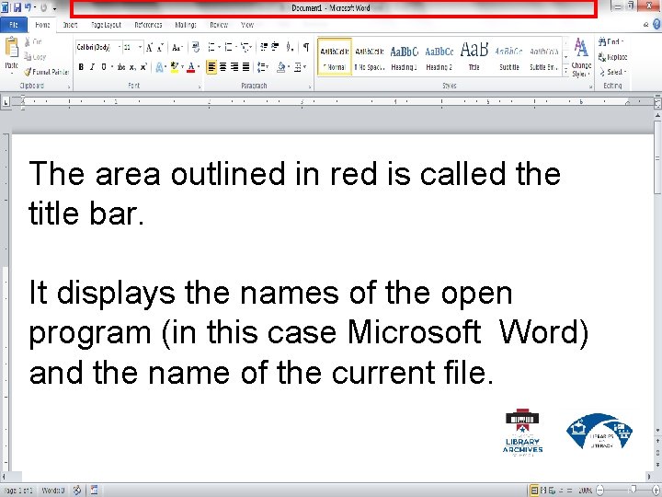
Task: Click the Zoom In plus button
Action: [656, 490]
